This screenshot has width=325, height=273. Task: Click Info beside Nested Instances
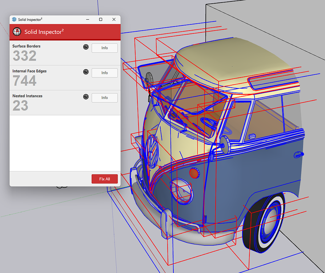(x=104, y=98)
